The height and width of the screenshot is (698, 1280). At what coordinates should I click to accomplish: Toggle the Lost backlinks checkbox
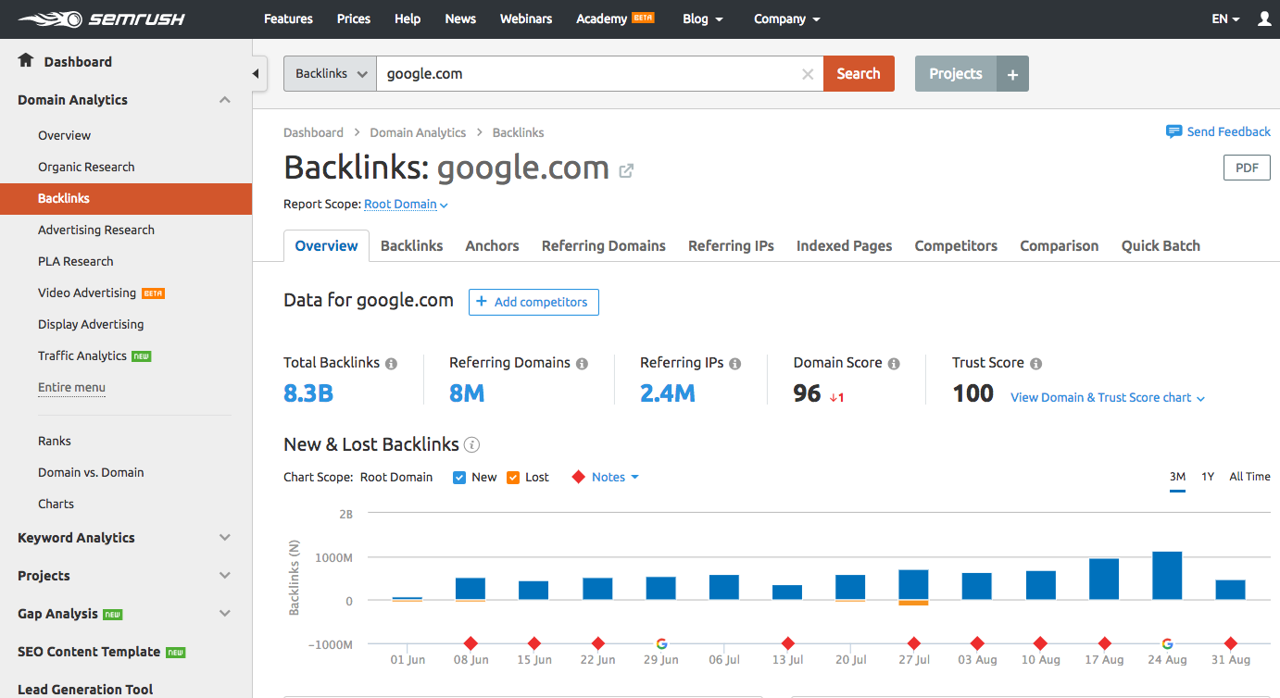[x=513, y=478]
